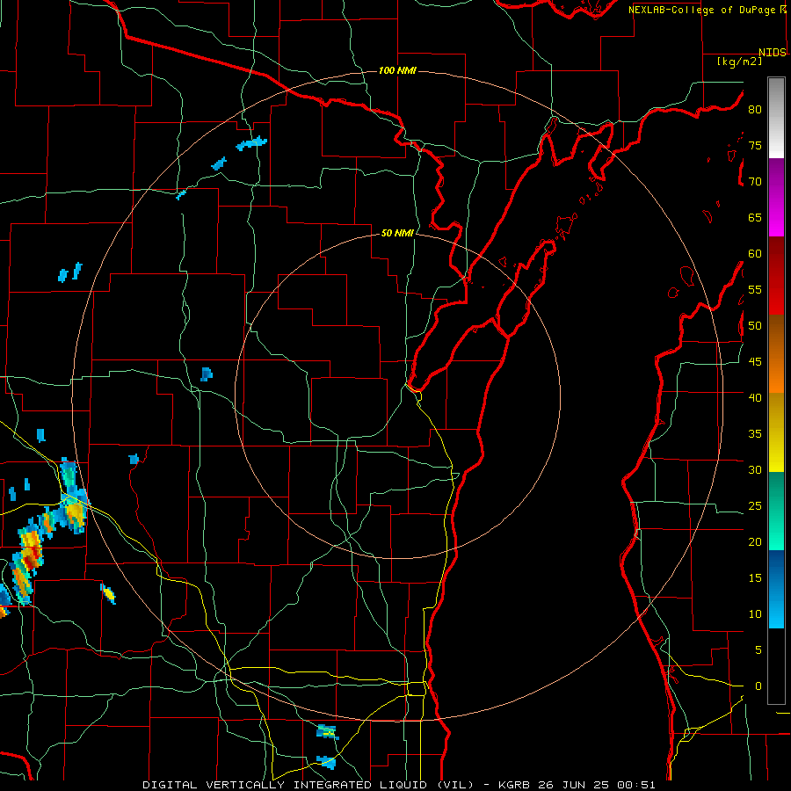
Task: Select the 70 value on the scale
Action: tap(755, 182)
